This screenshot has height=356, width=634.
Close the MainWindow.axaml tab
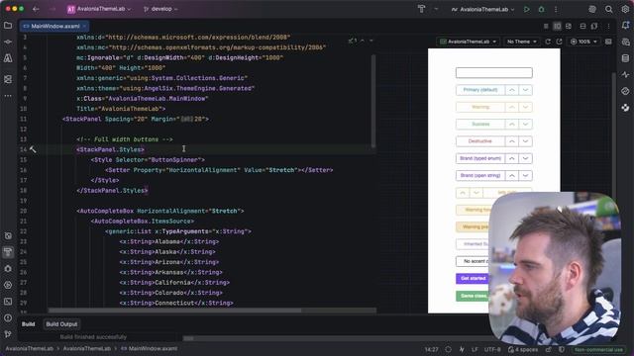tap(84, 27)
